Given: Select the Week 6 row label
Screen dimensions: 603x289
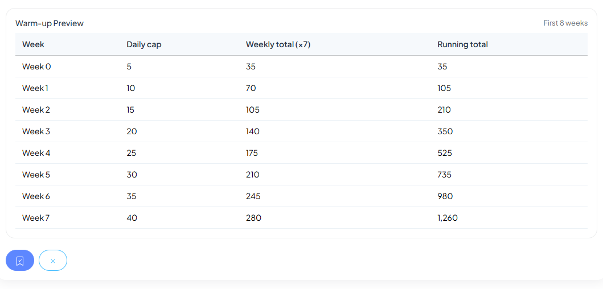Looking at the screenshot, I should [36, 196].
